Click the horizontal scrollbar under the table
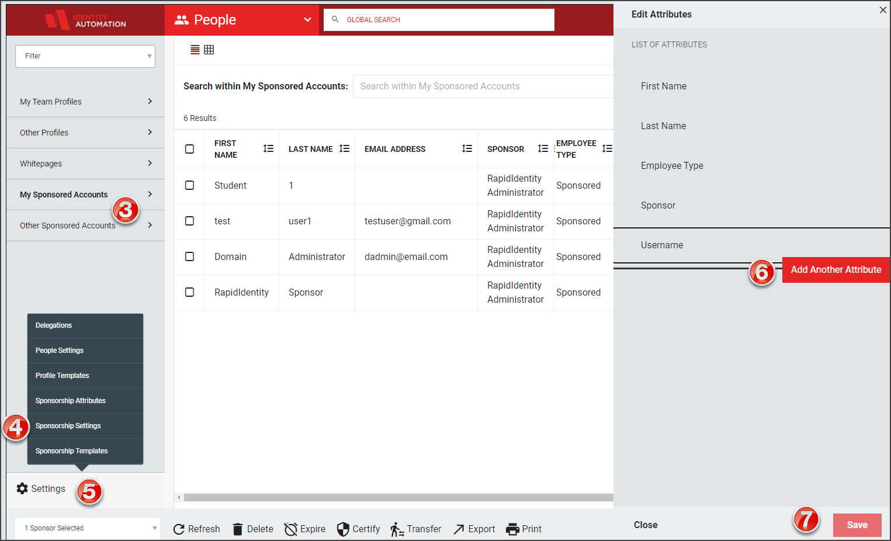 pos(398,498)
